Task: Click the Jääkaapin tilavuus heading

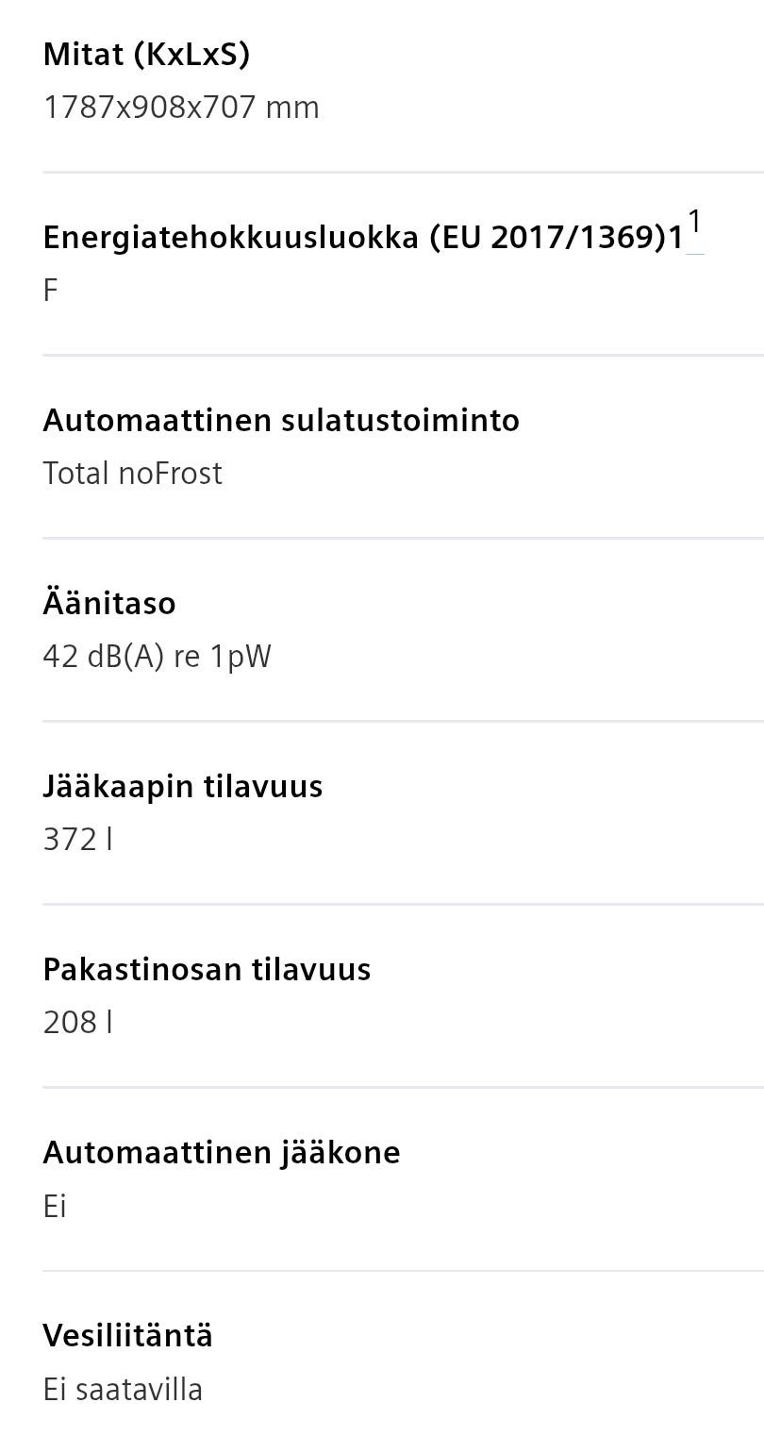Action: 183,786
